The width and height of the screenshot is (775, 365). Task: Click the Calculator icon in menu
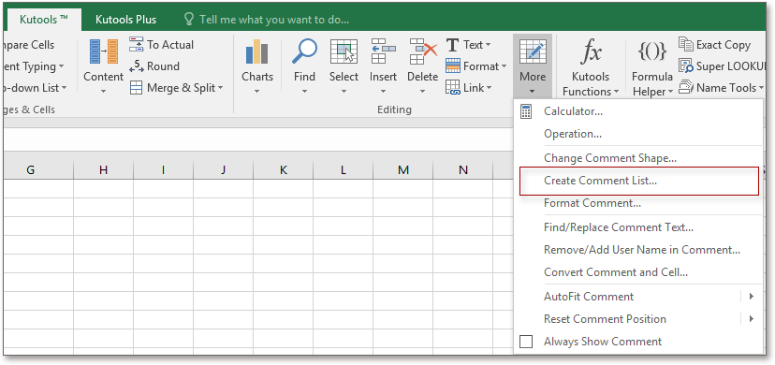526,111
